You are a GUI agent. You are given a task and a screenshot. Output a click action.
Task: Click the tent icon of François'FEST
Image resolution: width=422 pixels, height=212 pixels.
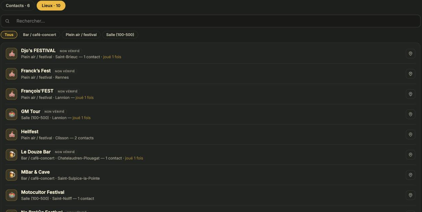coord(11,94)
